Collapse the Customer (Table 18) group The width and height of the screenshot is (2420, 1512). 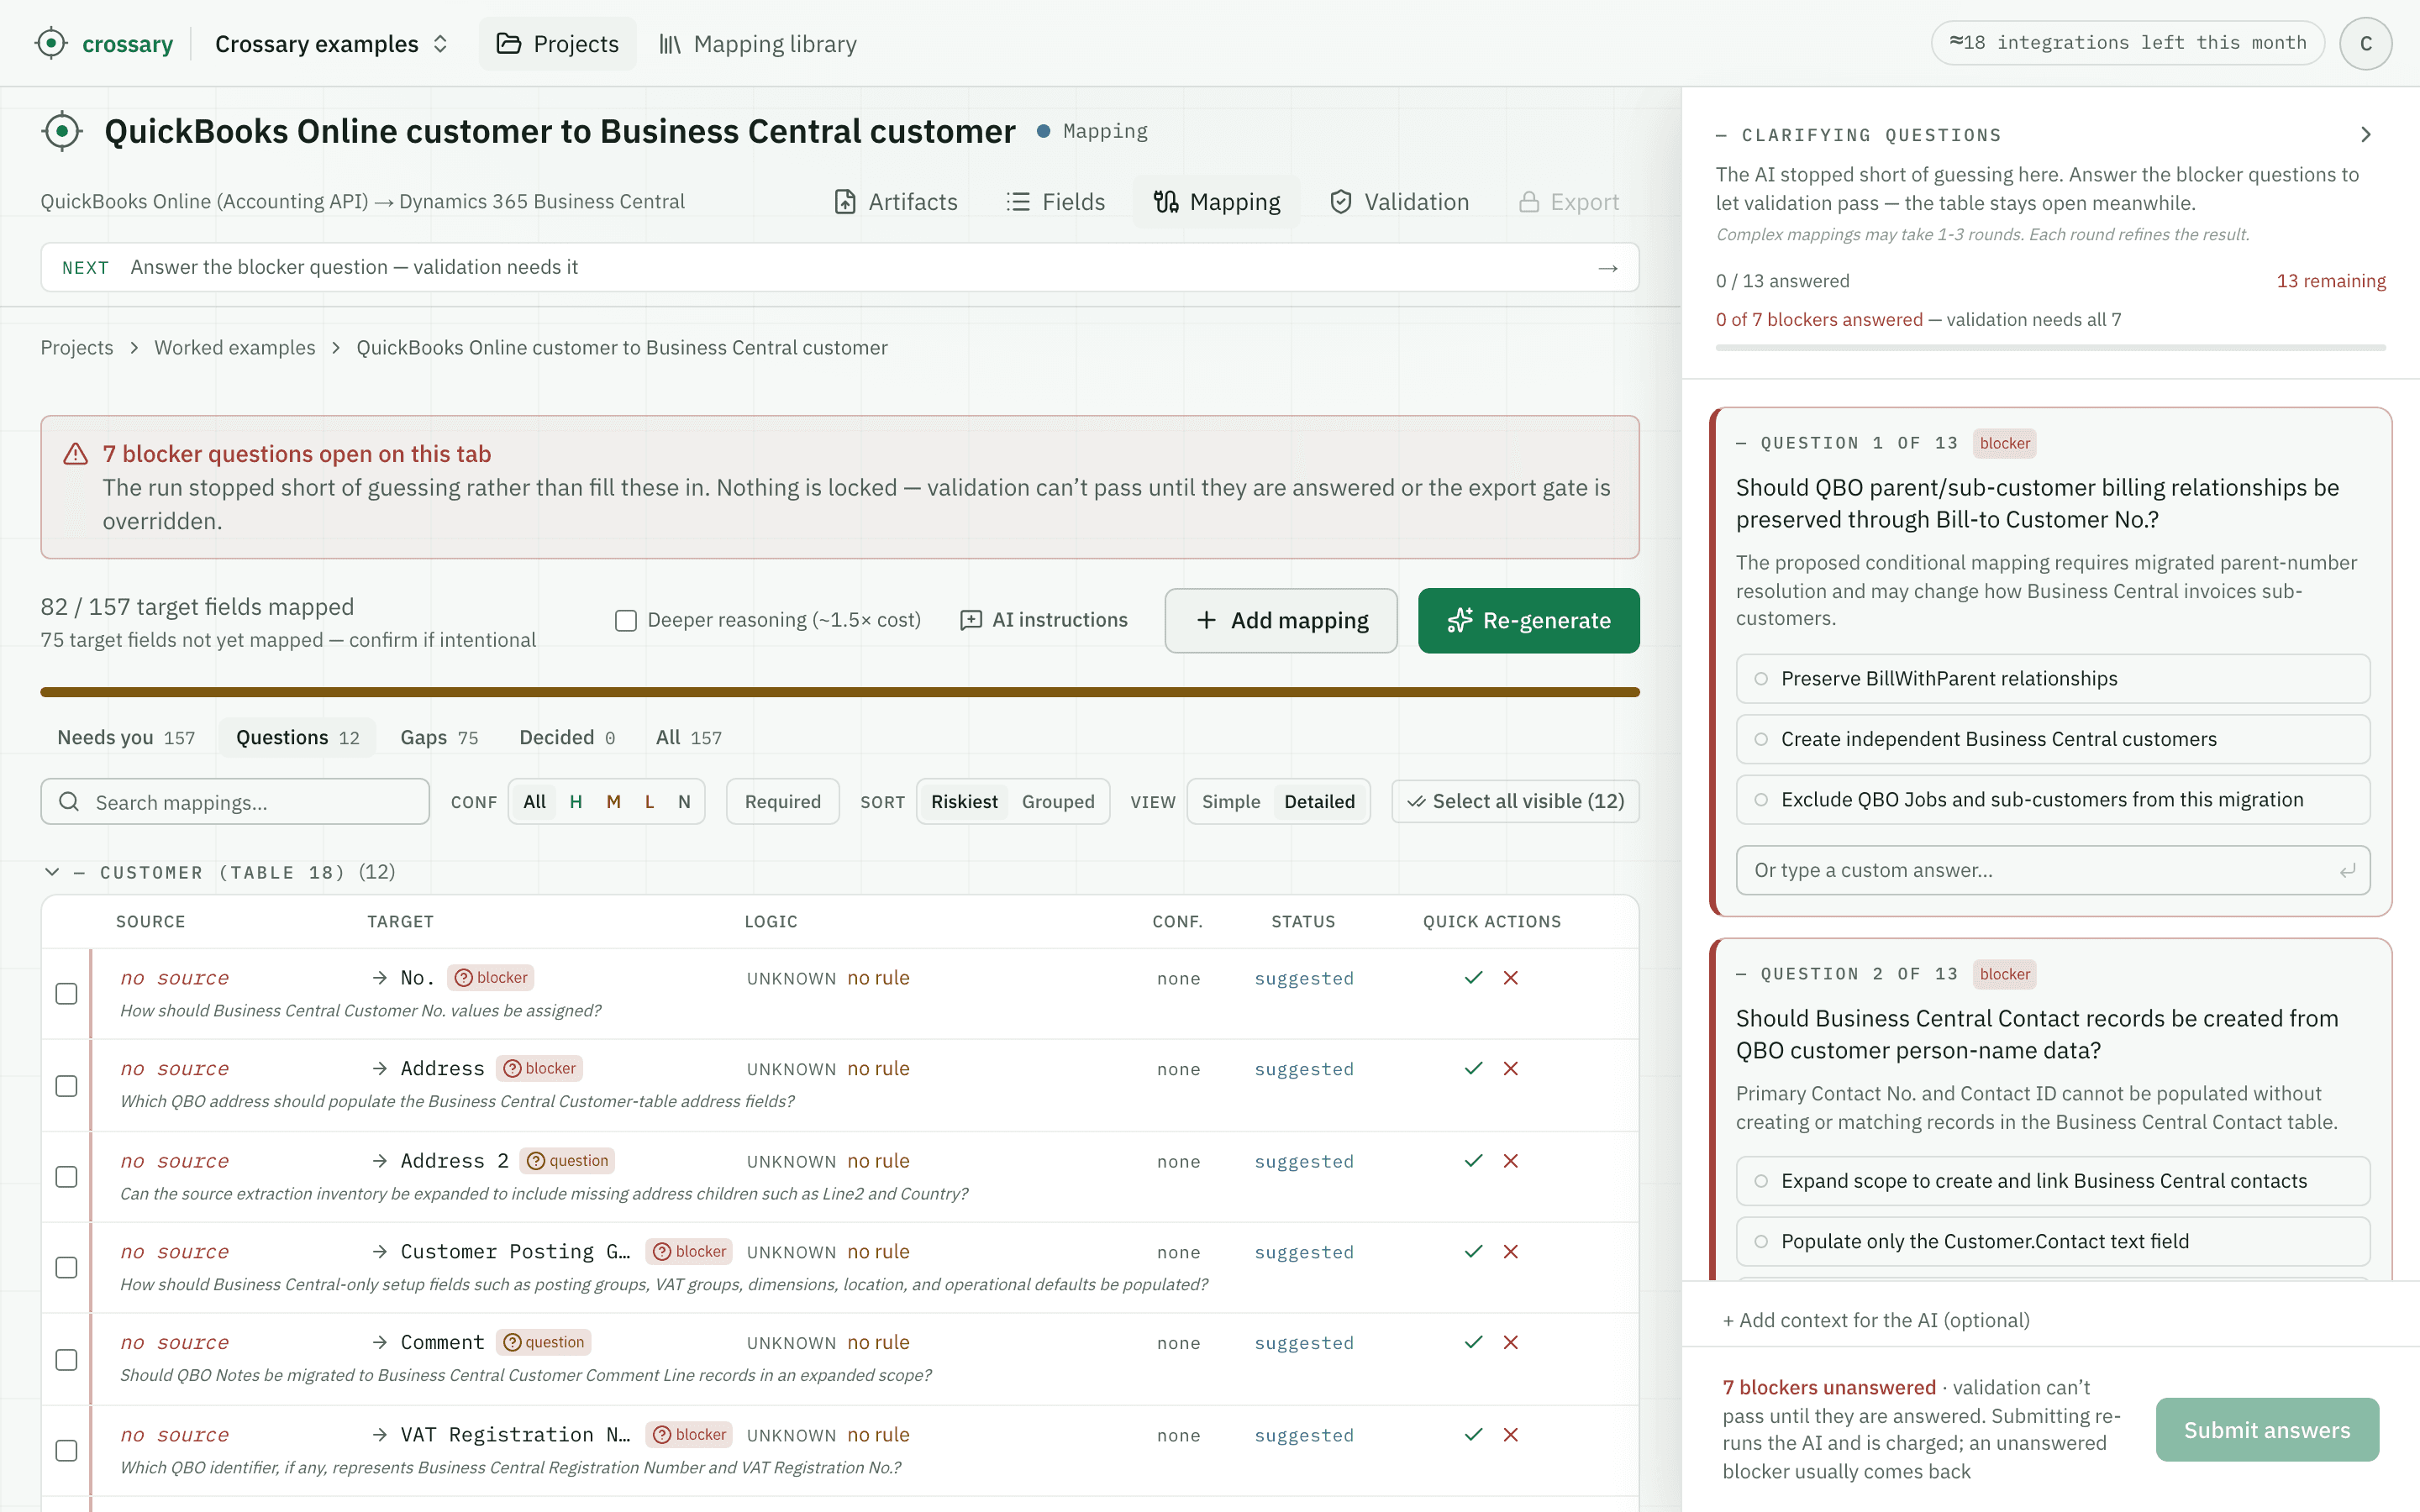(52, 872)
